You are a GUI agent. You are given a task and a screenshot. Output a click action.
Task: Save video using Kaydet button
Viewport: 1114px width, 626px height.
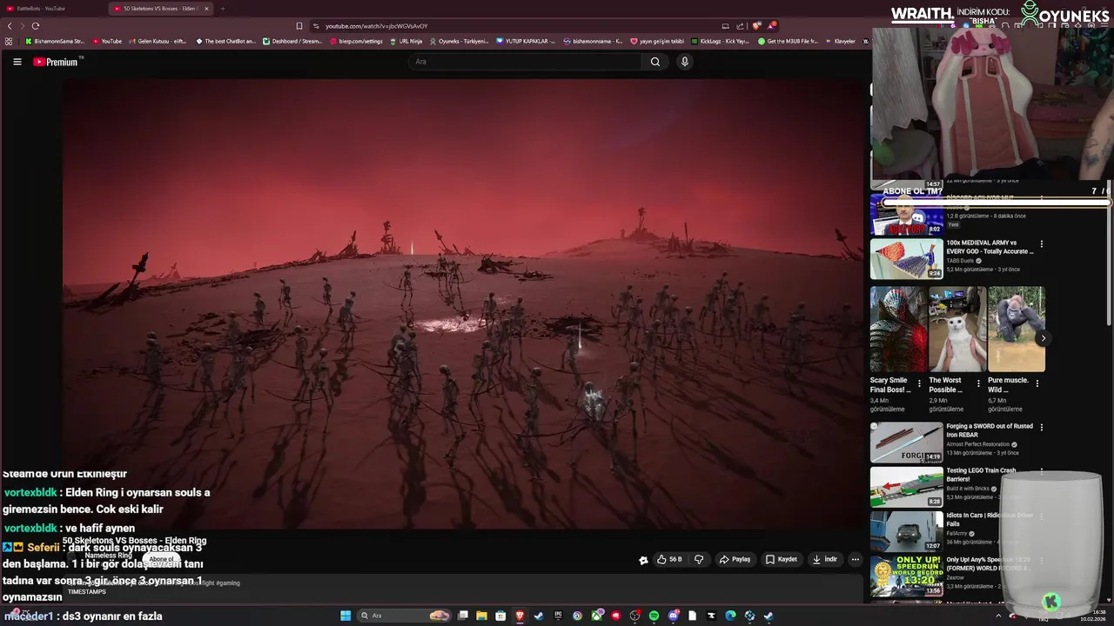[781, 559]
